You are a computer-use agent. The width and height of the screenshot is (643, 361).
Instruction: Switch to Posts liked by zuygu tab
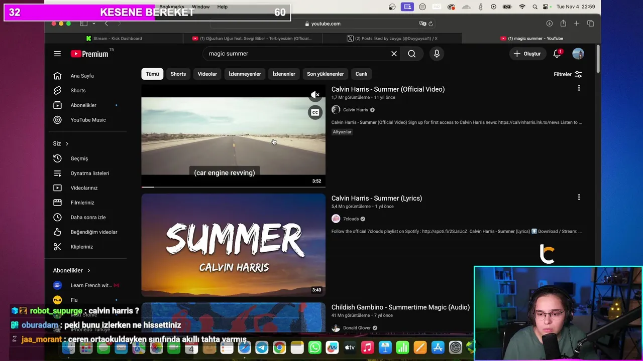click(392, 39)
